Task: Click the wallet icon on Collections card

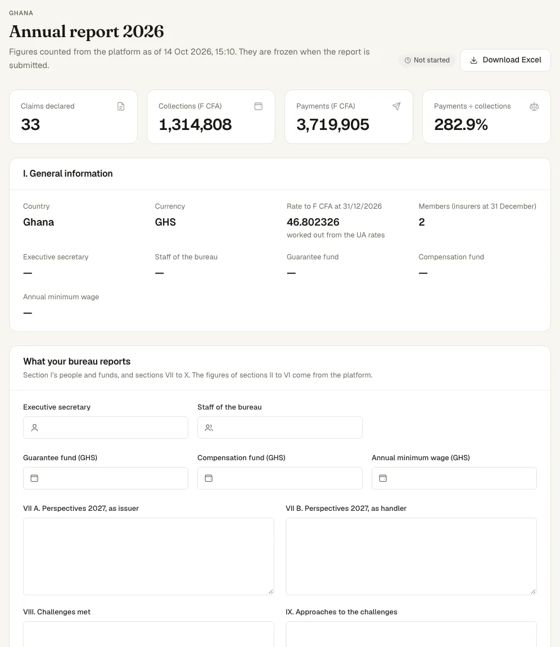Action: pos(259,106)
